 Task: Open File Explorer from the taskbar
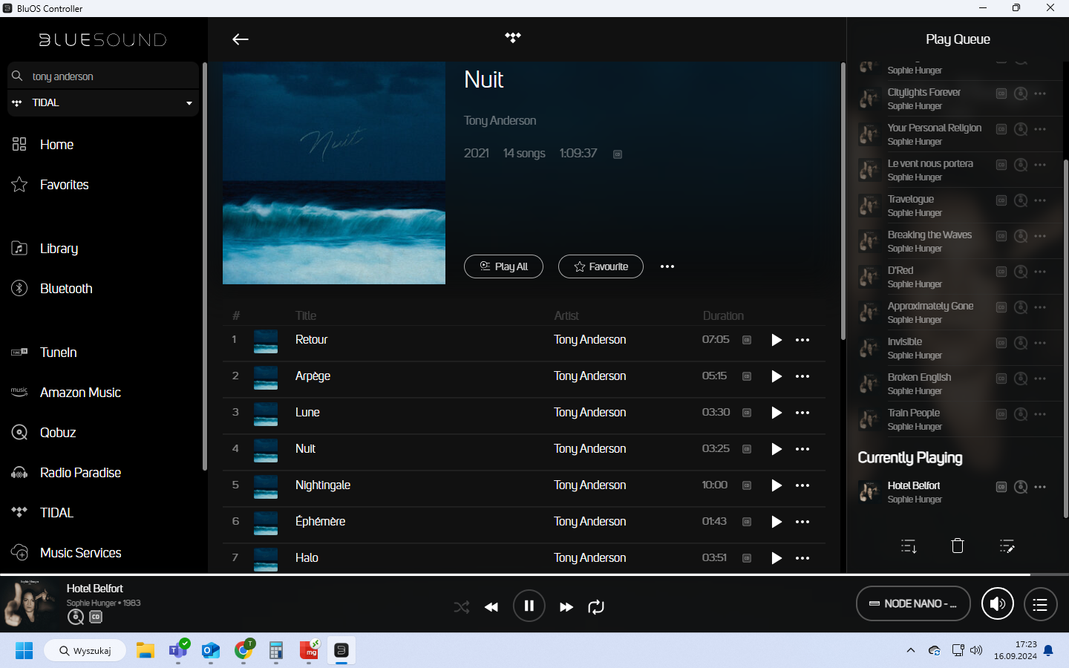point(145,651)
